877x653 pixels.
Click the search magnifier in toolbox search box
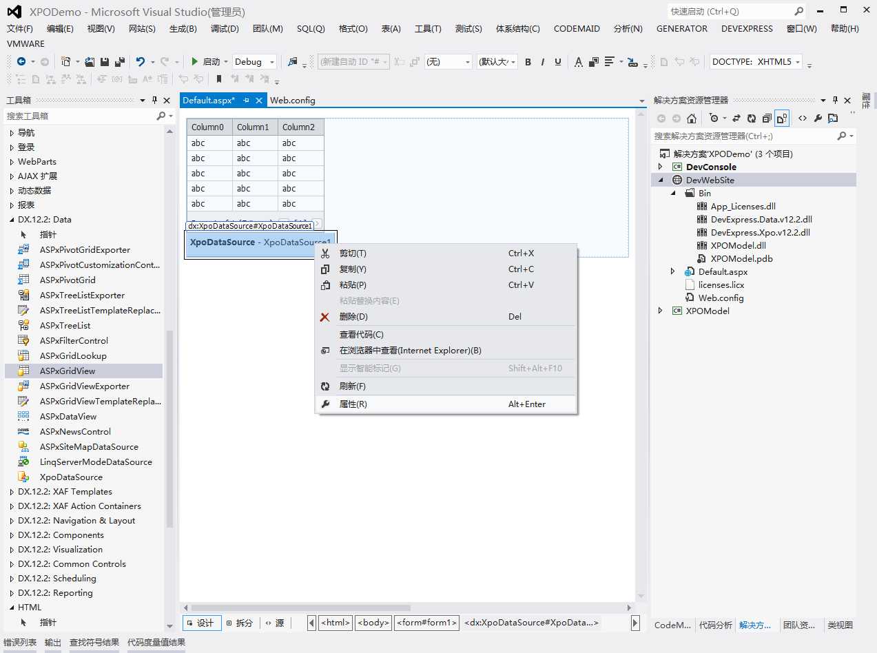(x=161, y=116)
